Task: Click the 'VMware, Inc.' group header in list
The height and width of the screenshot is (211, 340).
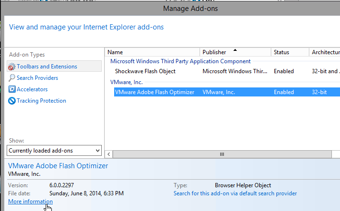Action: point(126,82)
